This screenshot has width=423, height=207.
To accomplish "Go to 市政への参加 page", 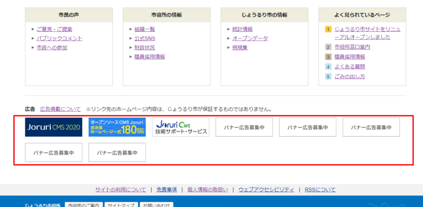I will coord(52,48).
